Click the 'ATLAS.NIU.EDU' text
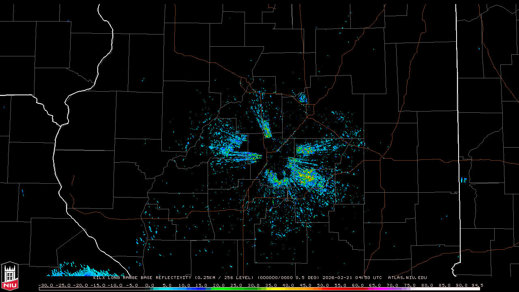519x292 pixels. pos(407,278)
